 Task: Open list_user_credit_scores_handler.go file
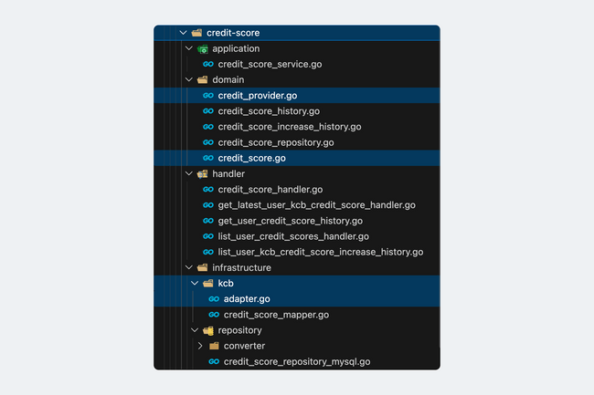[293, 236]
